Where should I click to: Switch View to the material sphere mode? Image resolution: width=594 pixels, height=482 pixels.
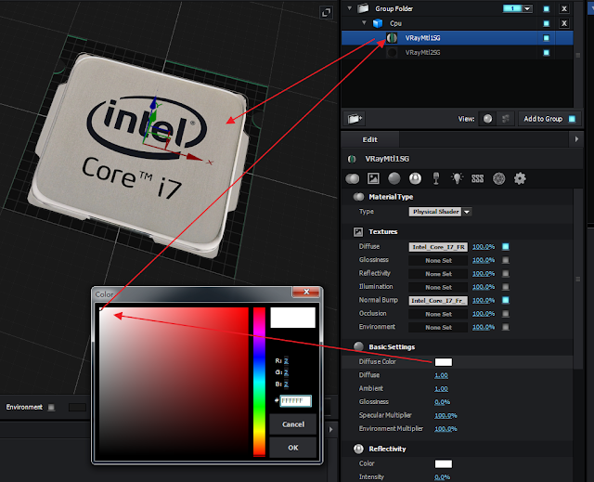487,119
